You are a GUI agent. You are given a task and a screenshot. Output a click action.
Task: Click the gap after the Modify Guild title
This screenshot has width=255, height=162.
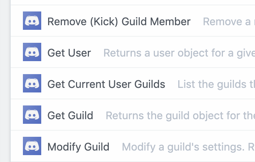click(x=116, y=147)
